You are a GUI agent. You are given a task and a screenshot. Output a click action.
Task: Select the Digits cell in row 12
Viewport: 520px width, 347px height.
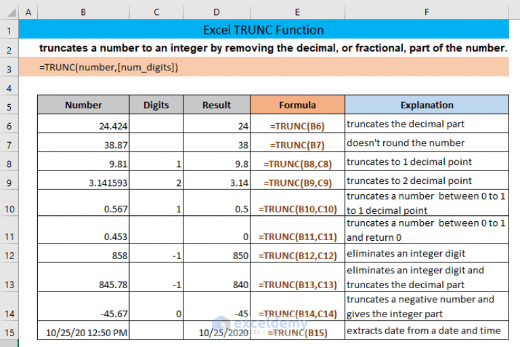pos(156,253)
